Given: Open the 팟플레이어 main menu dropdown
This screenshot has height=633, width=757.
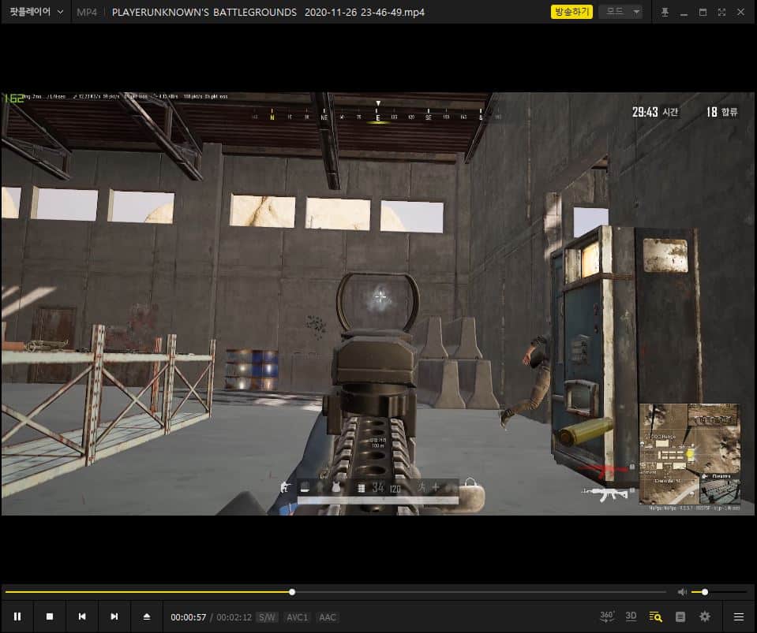Looking at the screenshot, I should click(36, 12).
